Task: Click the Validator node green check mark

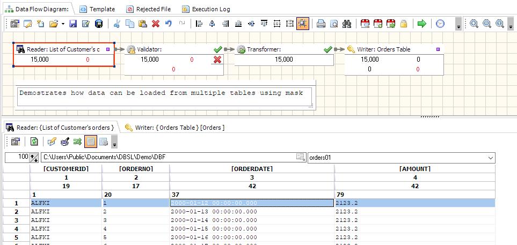Action: pyautogui.click(x=217, y=49)
